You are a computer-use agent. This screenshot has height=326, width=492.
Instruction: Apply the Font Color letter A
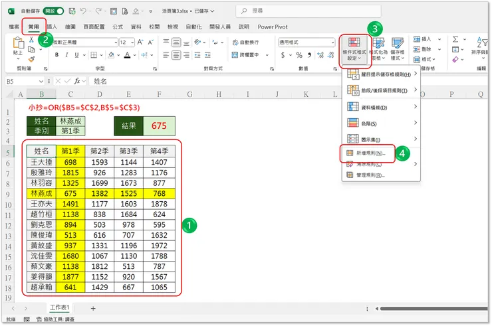click(127, 55)
